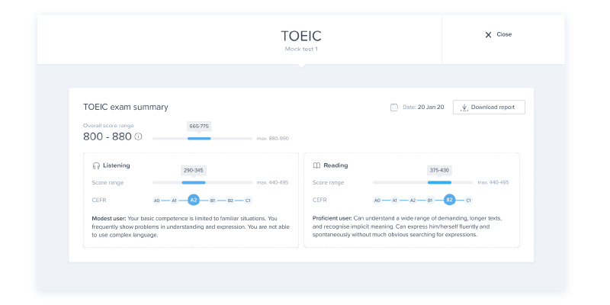Click the download arrow icon in the button
The width and height of the screenshot is (610, 305).
click(x=464, y=108)
